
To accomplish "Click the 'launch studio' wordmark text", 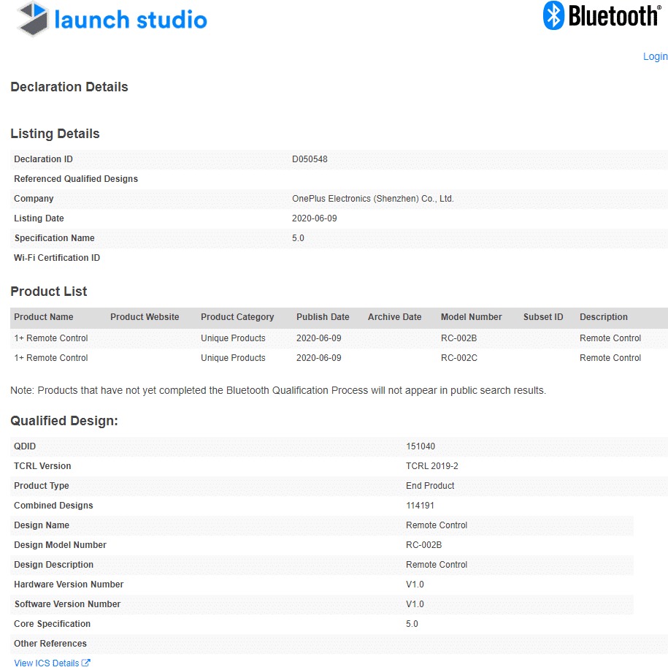I will click(x=131, y=20).
